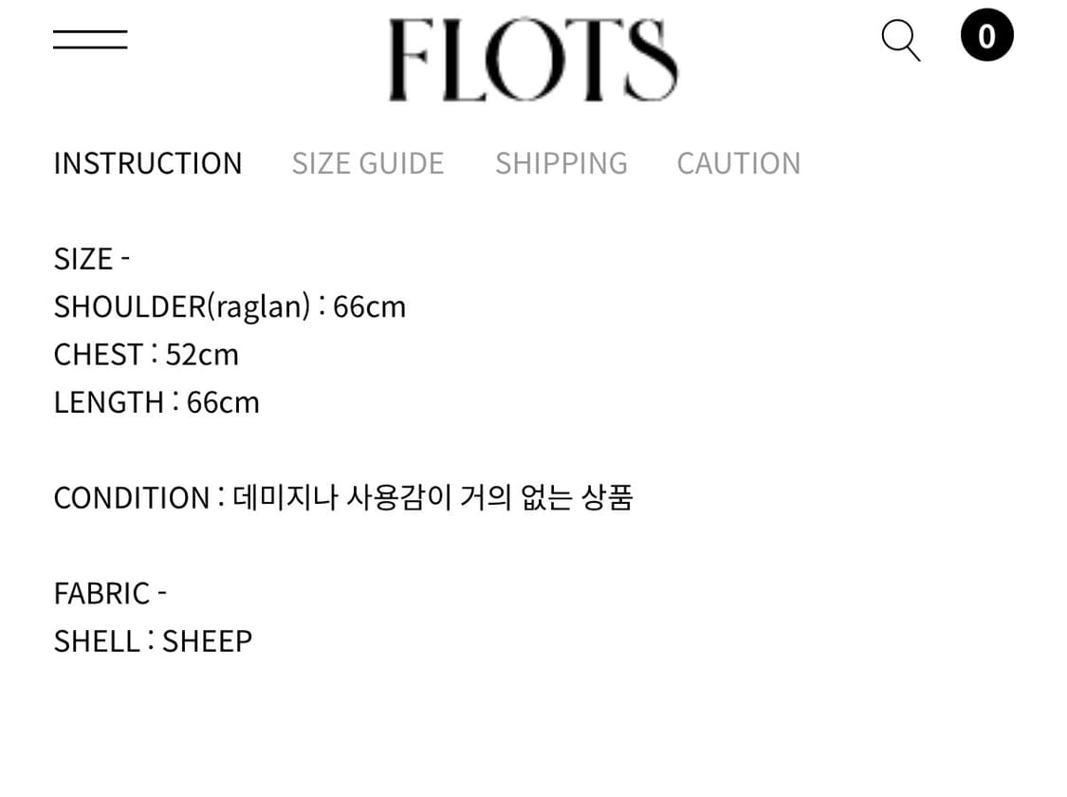
Task: Click the word SHEEP in fabric details
Action: 207,641
